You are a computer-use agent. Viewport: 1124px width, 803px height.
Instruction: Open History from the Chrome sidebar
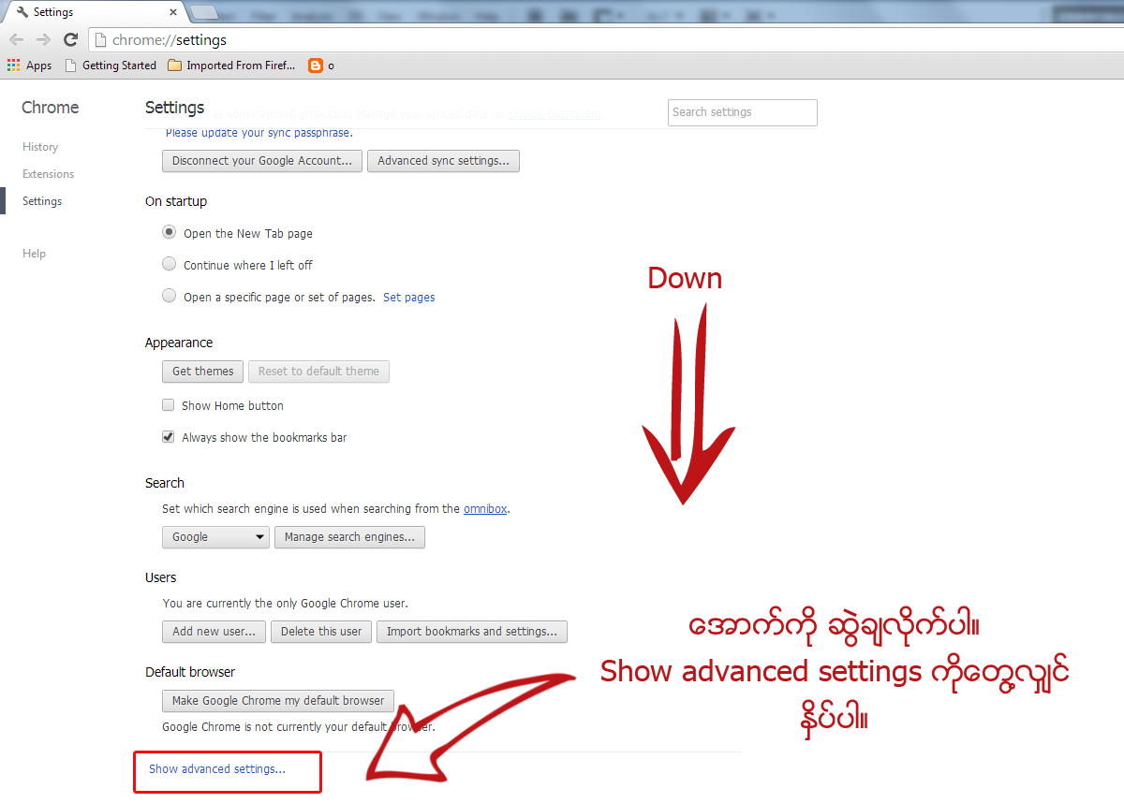pyautogui.click(x=40, y=146)
